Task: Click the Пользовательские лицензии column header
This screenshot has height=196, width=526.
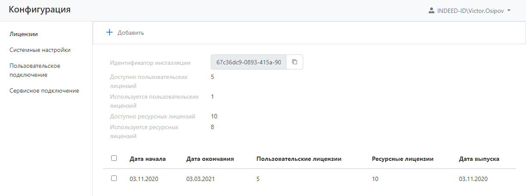Action: (x=299, y=159)
